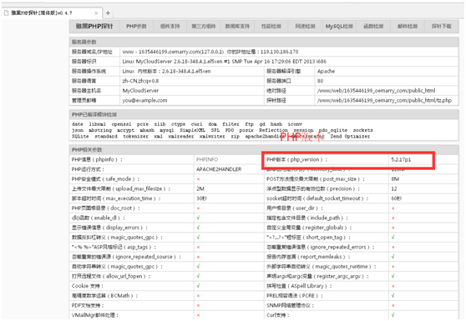Select the Linux MyCloudServer server identifier text
Viewport: 466px width, 321px height.
click(225, 62)
